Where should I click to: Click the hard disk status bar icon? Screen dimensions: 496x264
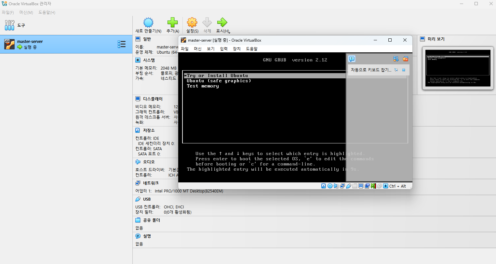point(324,186)
